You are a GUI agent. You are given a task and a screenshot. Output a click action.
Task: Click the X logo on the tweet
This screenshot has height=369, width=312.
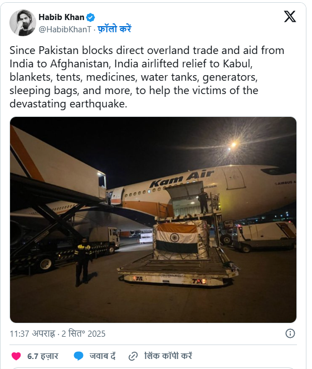(290, 17)
